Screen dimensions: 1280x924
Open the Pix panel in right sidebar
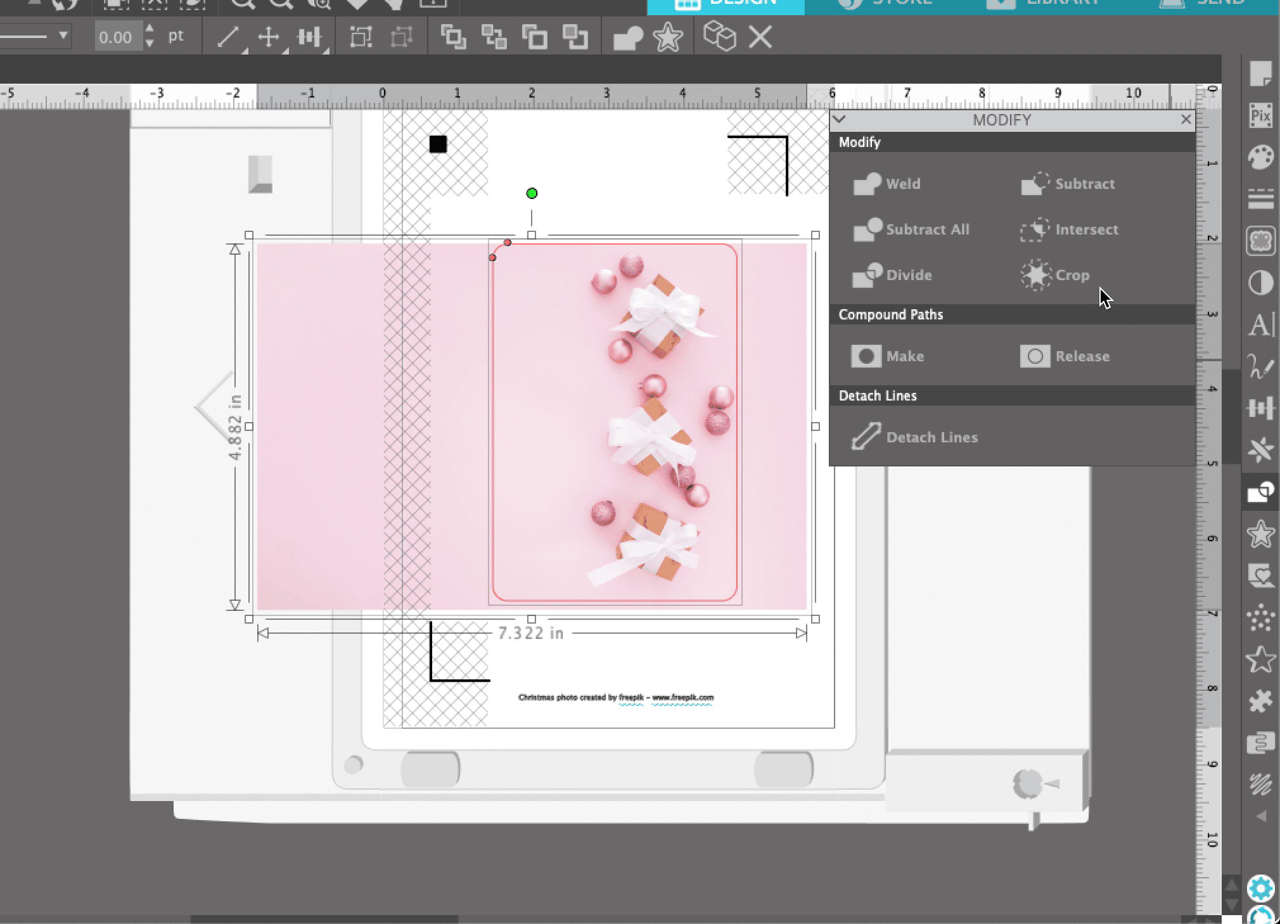tap(1260, 117)
